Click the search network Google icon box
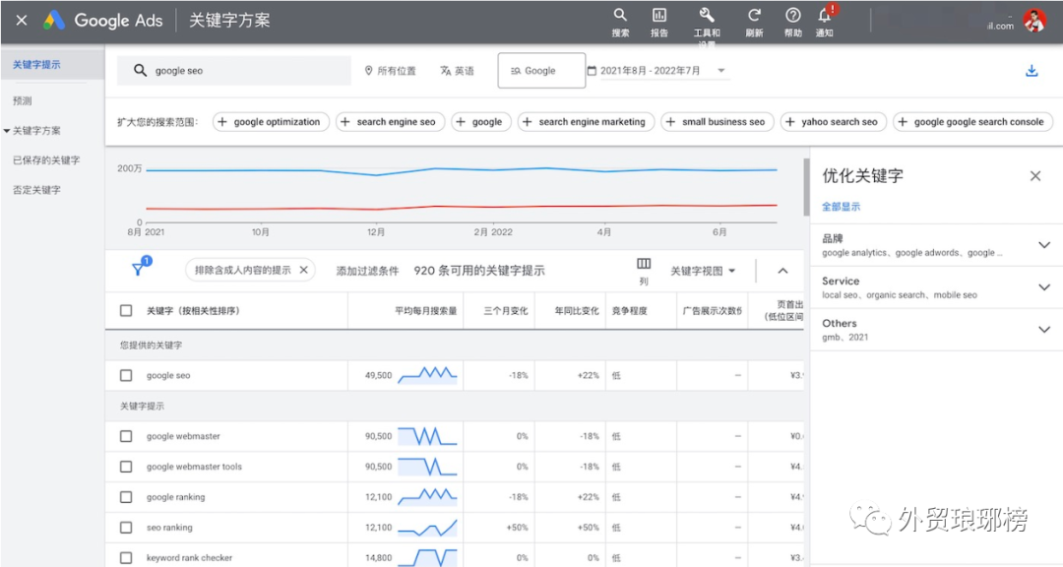Screen dimensions: 1063x567 541,71
